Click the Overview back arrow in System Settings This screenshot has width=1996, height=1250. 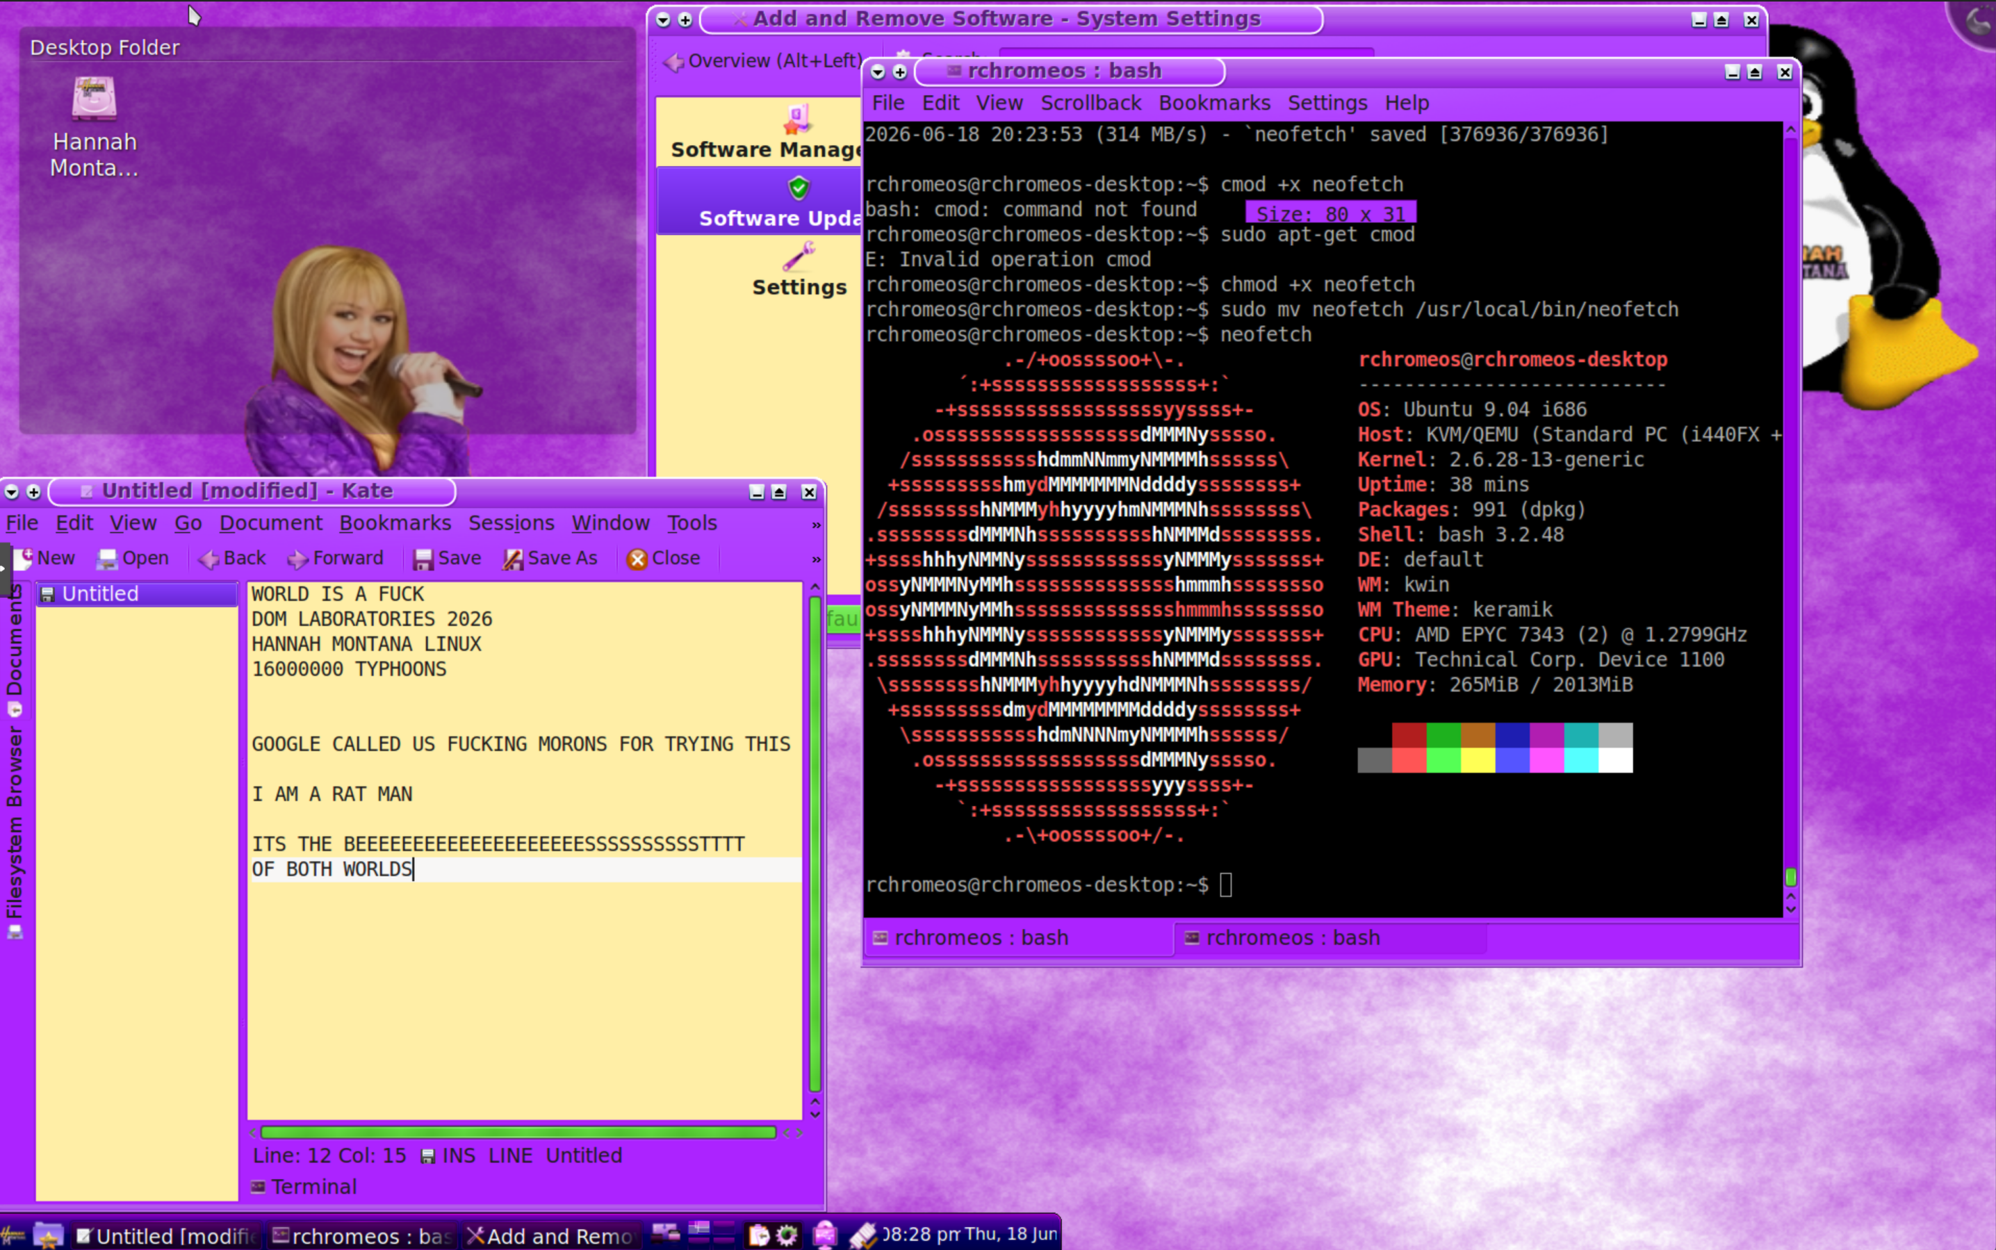[x=674, y=61]
